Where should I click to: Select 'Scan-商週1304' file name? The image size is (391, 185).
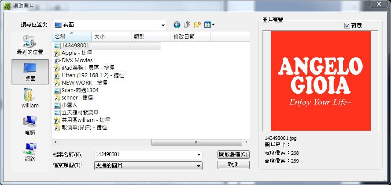80,90
